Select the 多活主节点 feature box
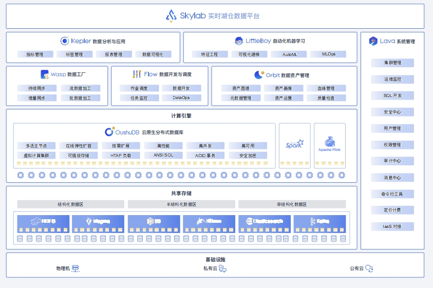 pos(36,146)
